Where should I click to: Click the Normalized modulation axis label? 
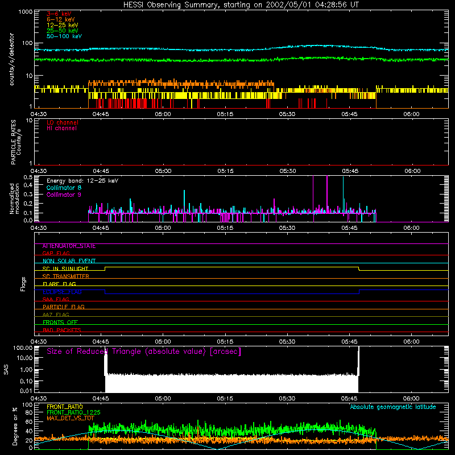[x=14, y=198]
